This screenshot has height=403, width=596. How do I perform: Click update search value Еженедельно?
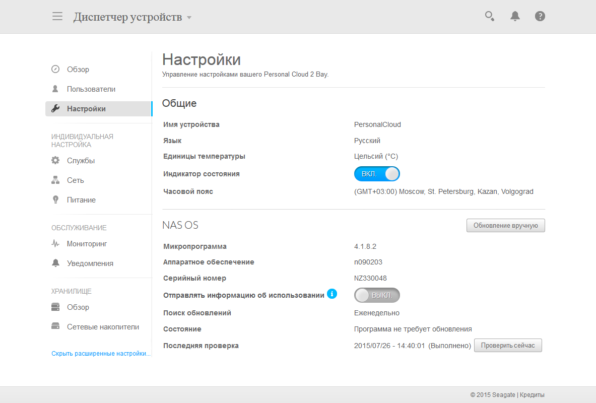point(377,313)
